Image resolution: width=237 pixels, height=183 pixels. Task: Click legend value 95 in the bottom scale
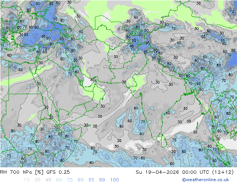pos(91,180)
